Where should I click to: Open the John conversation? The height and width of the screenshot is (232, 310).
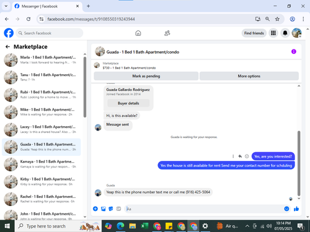coord(42,215)
